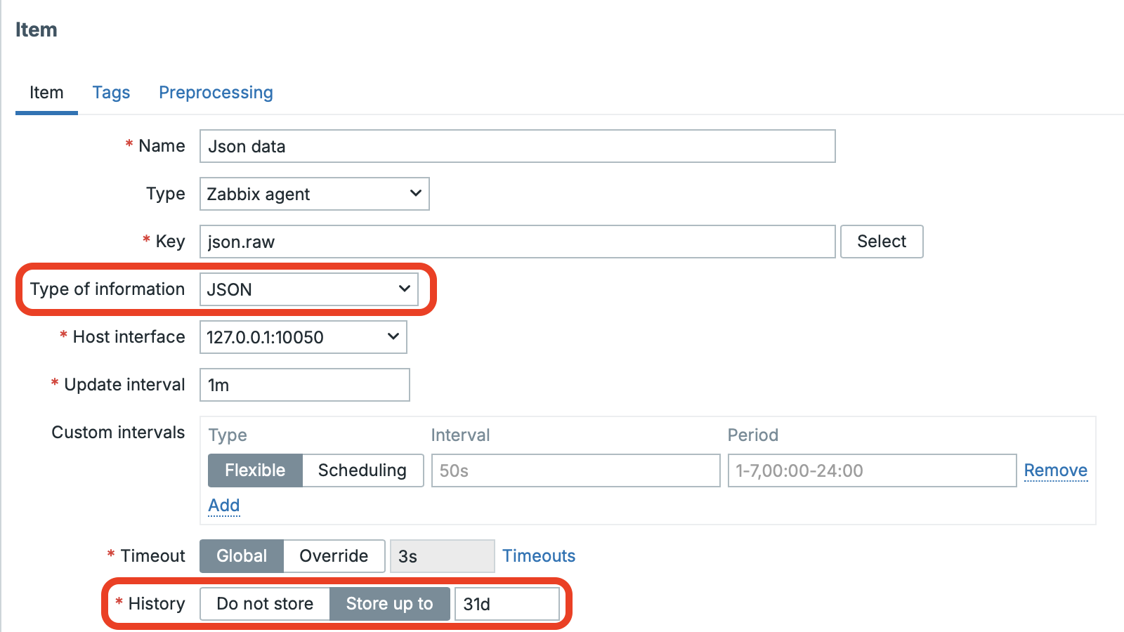The image size is (1124, 632).
Task: Open the Type dropdown showing Zabbix agent
Action: [x=314, y=194]
